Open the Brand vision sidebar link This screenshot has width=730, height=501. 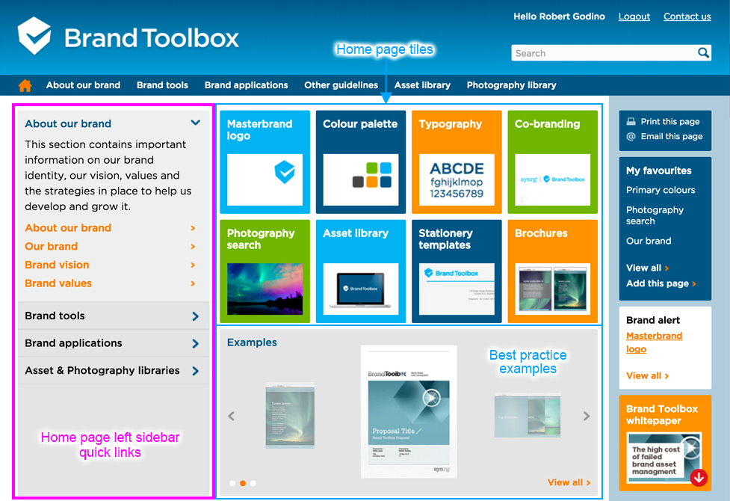(57, 265)
